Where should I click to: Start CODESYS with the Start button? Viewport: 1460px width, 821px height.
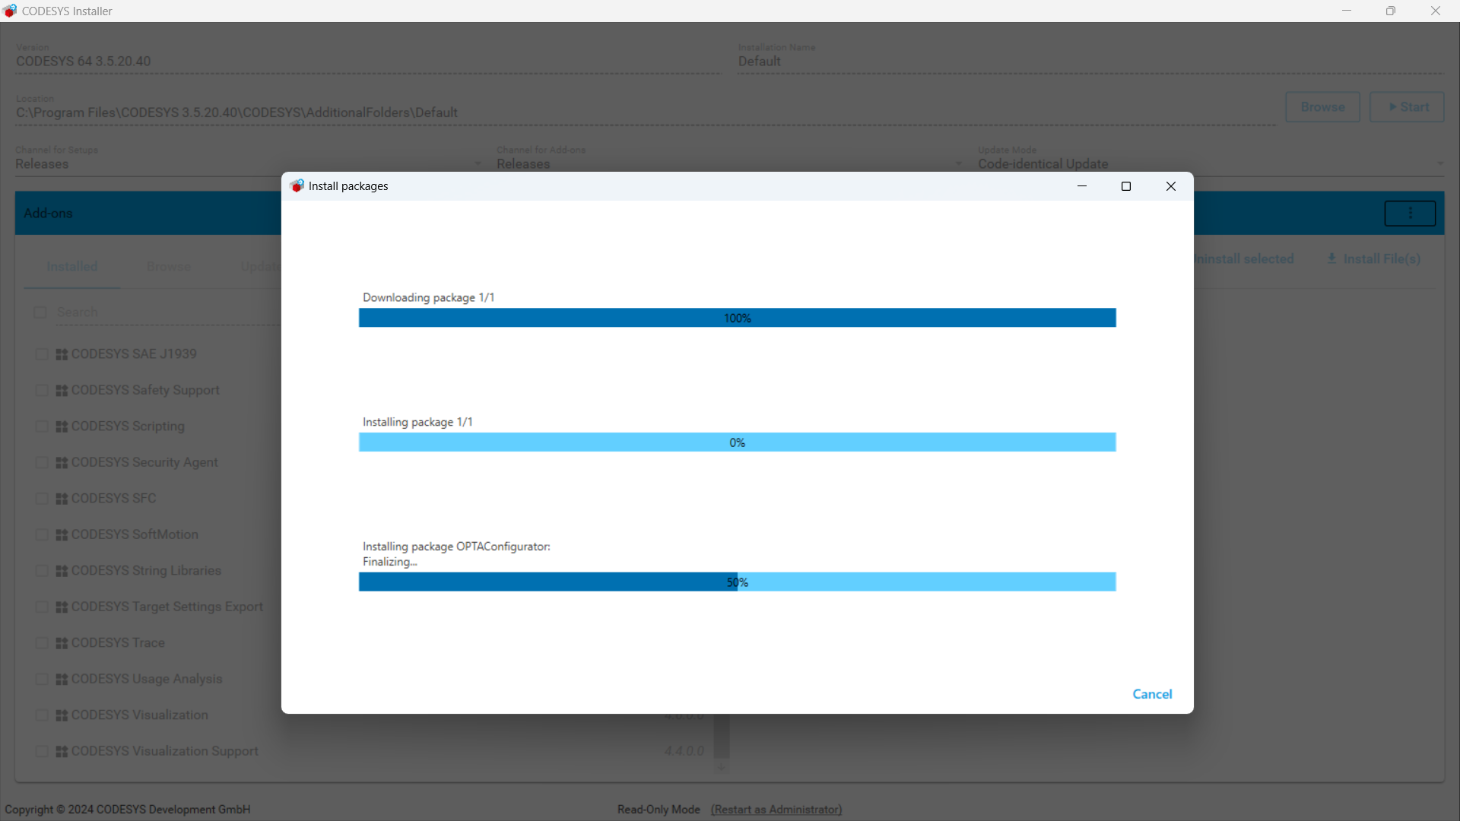click(1407, 107)
